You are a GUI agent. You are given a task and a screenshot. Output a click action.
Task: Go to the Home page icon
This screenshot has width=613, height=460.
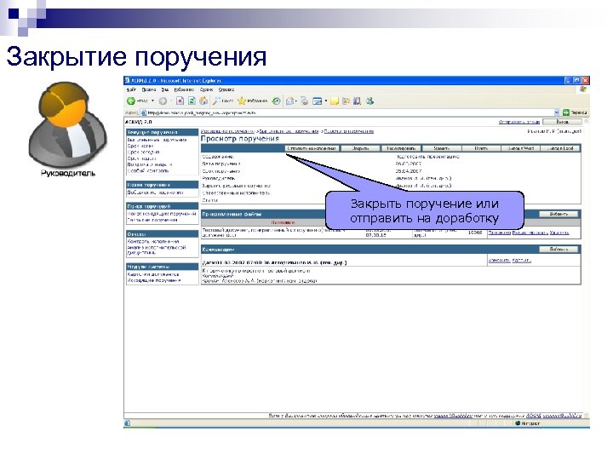(203, 101)
